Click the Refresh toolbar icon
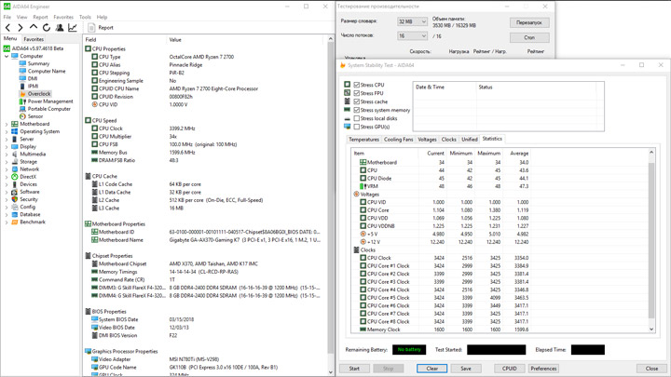The width and height of the screenshot is (671, 377). coord(47,28)
